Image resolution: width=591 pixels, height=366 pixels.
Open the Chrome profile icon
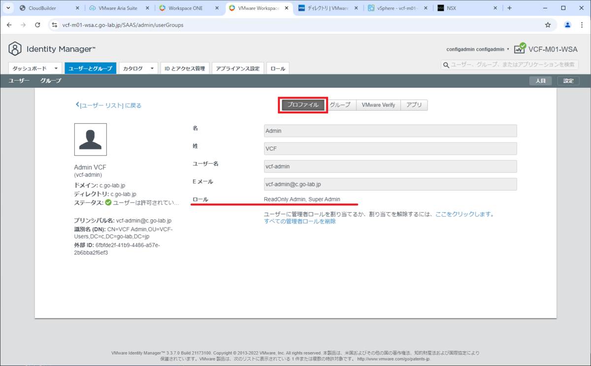pos(567,25)
